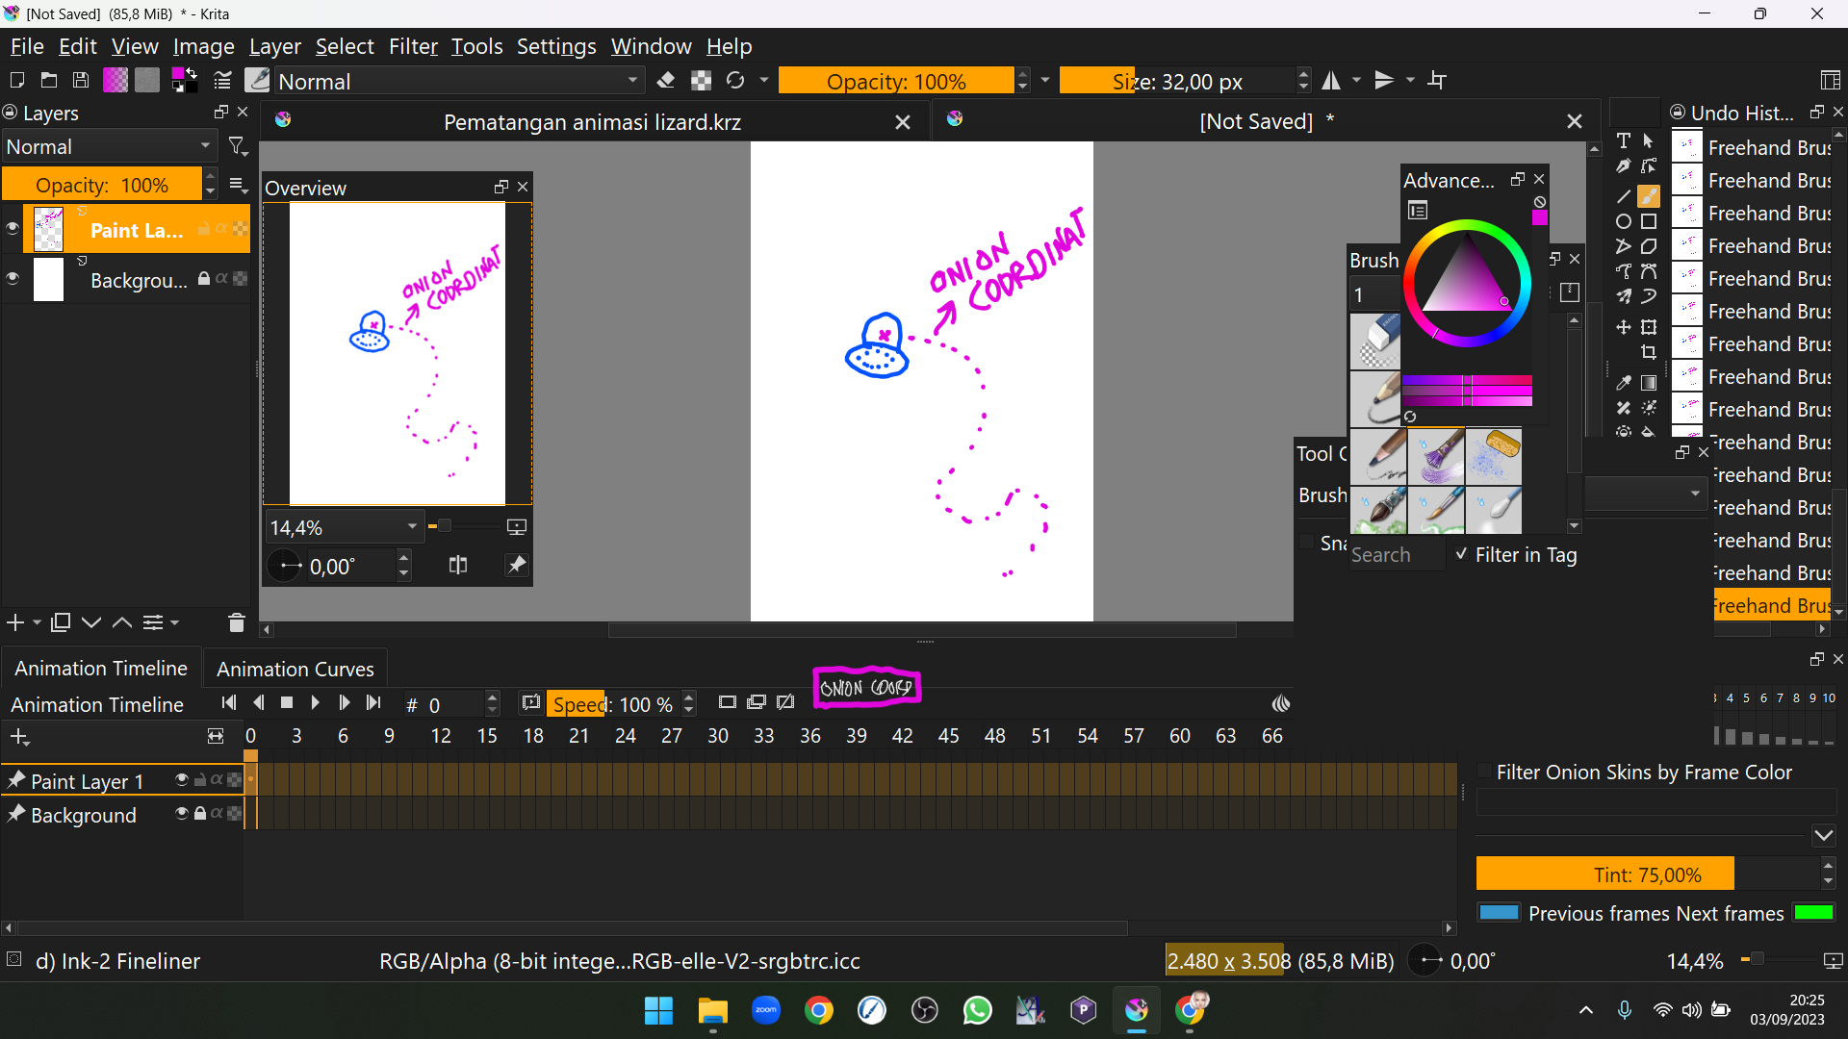Click the onion skins lightbulb icon
1848x1039 pixels.
click(1280, 704)
